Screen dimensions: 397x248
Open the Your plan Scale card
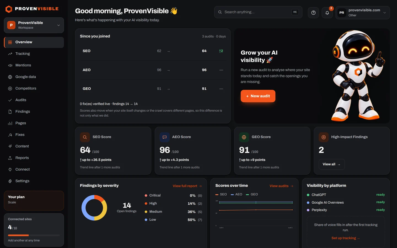coord(34,201)
